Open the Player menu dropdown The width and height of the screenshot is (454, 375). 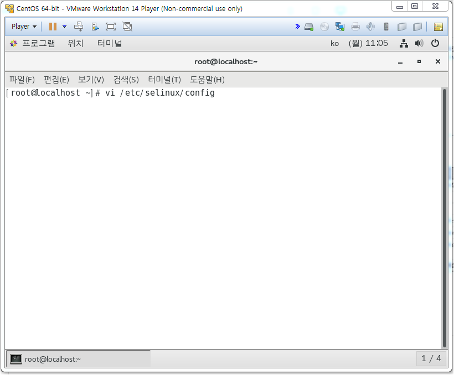tap(24, 27)
